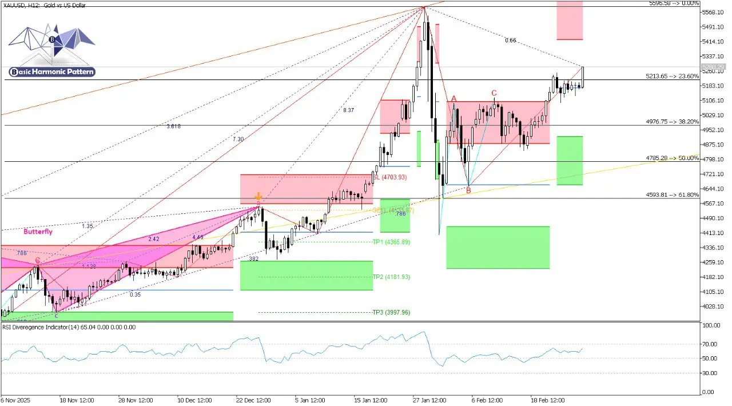The height and width of the screenshot is (406, 732).
Task: Click harmonic point A marker
Action: pos(453,99)
